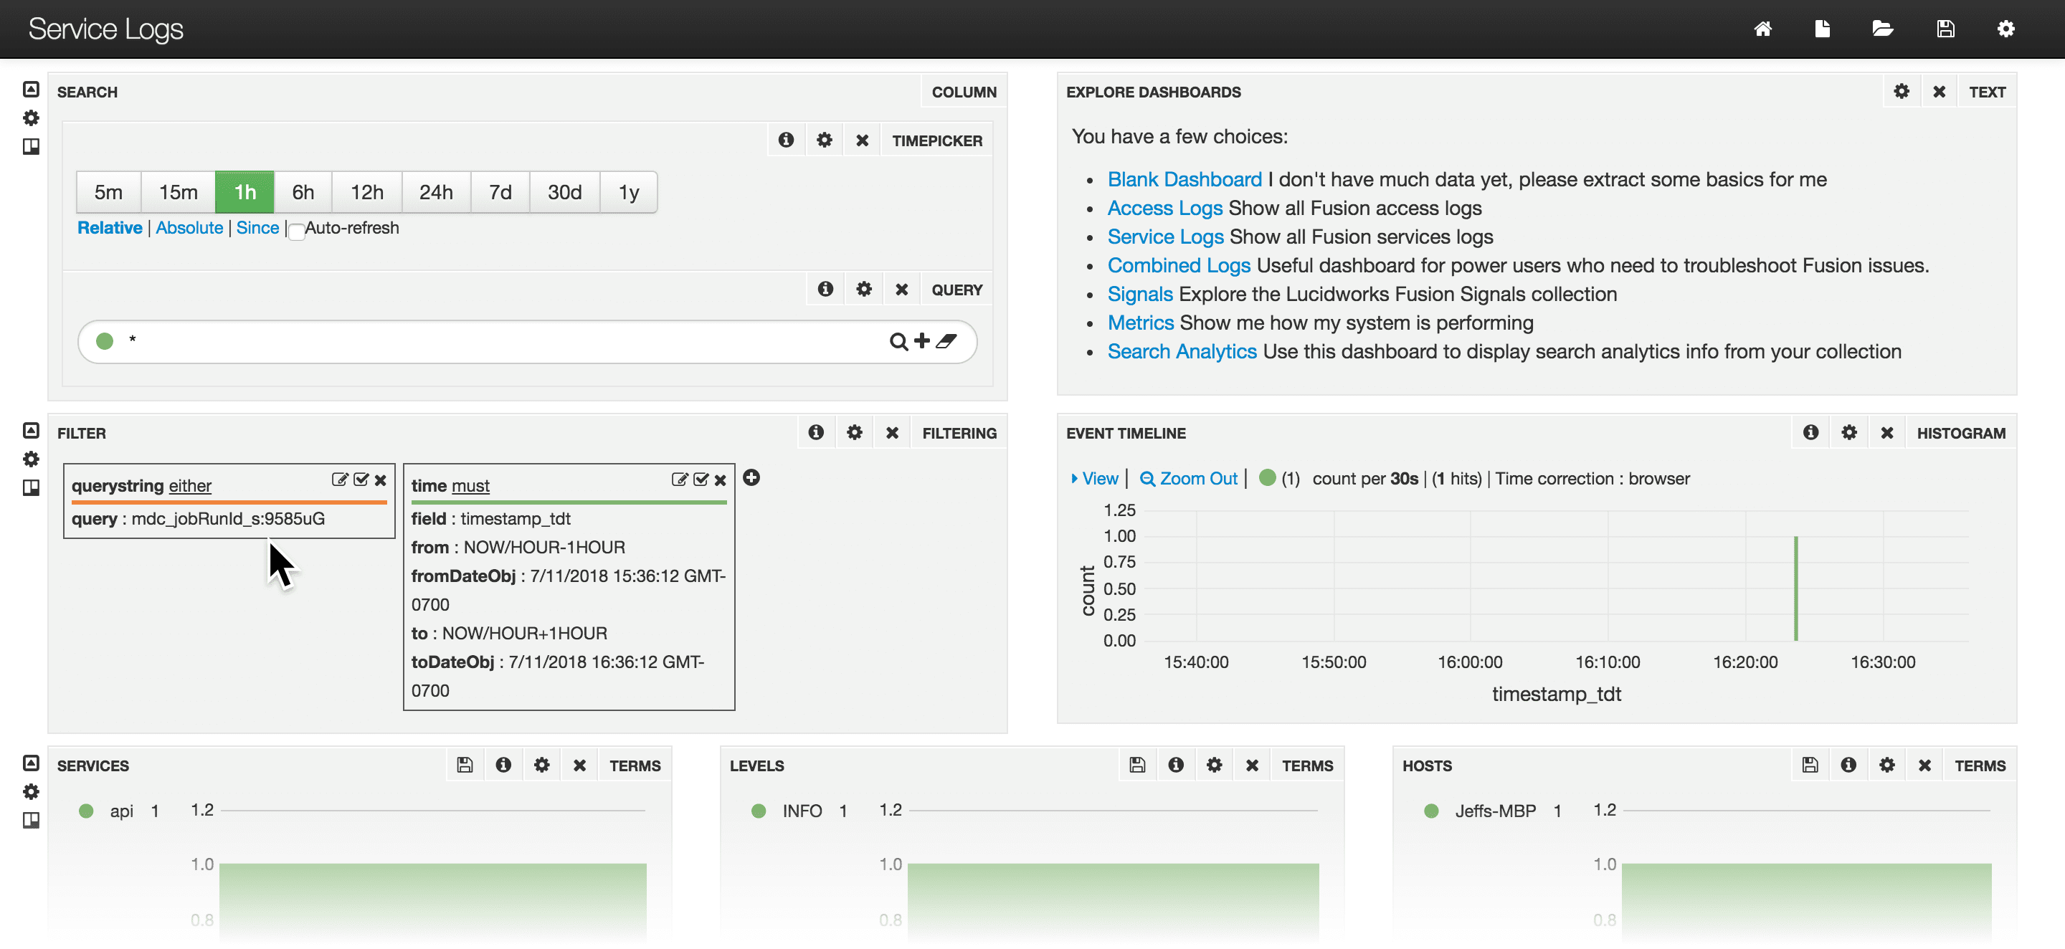
Task: Toggle the api legend entry
Action: coord(121,811)
